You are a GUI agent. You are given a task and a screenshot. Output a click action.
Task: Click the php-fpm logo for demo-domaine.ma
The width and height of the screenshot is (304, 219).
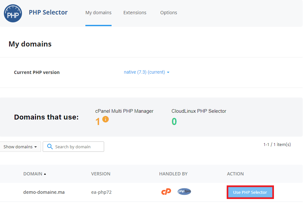click(x=184, y=192)
